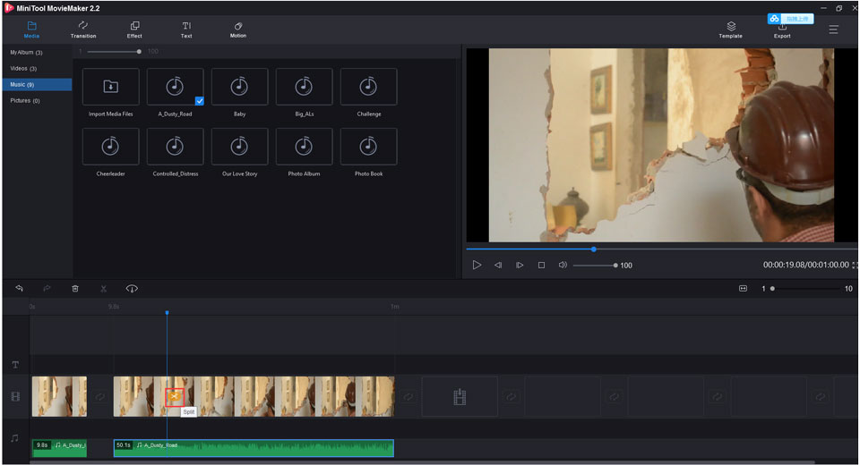Click the MiniTool MovieMaker app logo
Screen dimensions: 860x465
point(9,8)
